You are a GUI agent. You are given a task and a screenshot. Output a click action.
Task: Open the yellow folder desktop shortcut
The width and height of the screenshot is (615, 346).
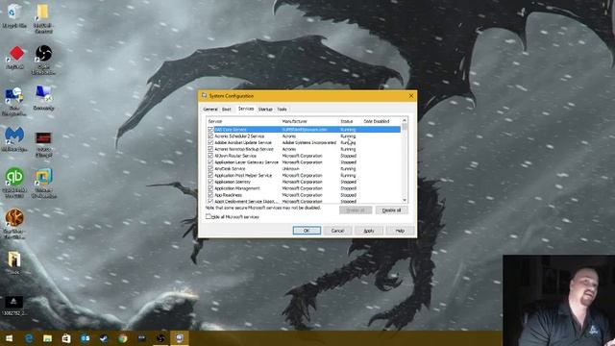coord(42,17)
